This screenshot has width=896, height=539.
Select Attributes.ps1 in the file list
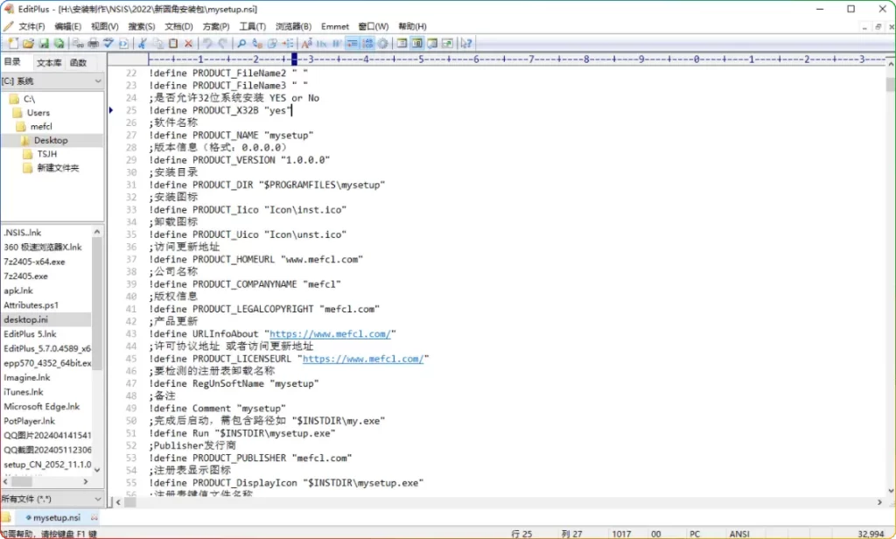coord(31,305)
